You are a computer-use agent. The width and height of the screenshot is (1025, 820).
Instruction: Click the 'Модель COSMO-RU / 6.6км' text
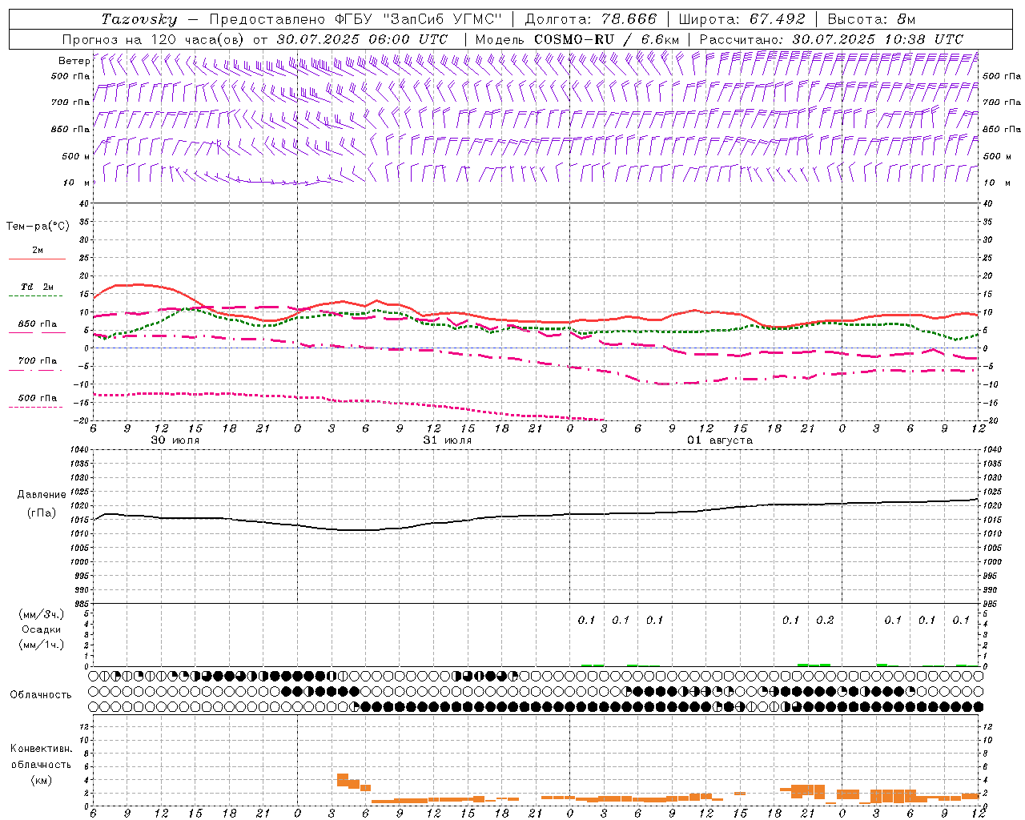pyautogui.click(x=577, y=39)
